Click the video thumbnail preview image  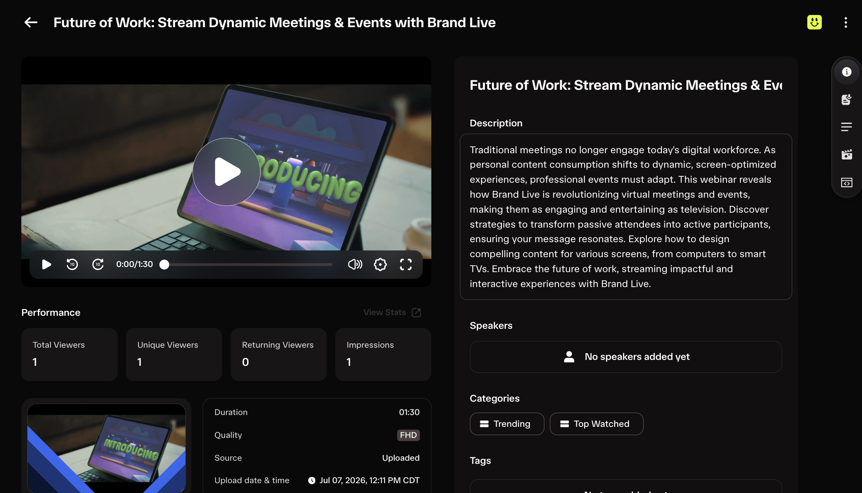106,448
